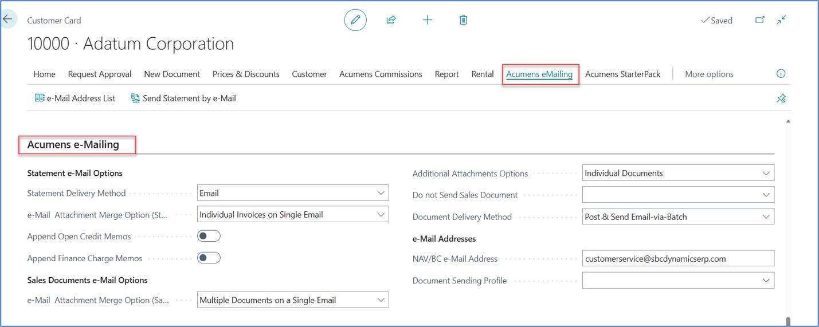
Task: Click Send Statement by e-Mail
Action: point(183,99)
